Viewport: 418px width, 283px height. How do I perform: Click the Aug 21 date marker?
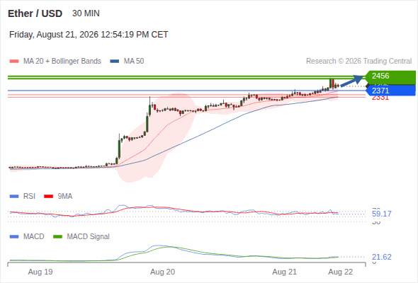click(284, 272)
